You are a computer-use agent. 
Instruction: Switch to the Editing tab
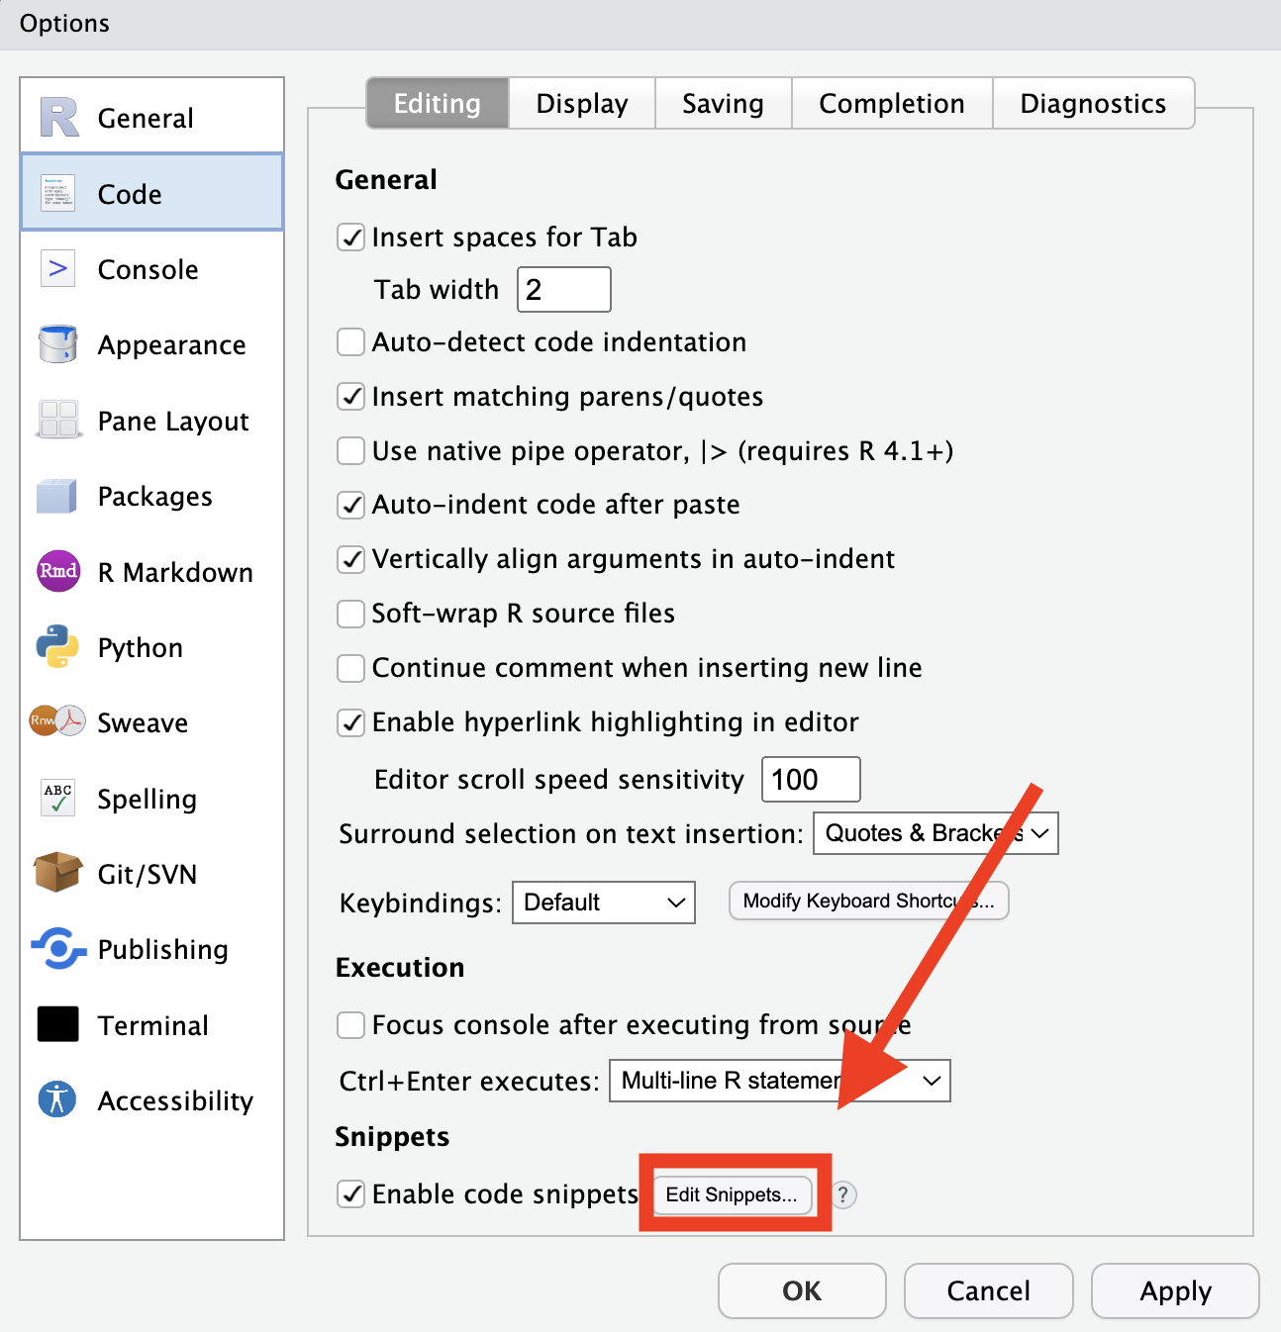click(438, 104)
